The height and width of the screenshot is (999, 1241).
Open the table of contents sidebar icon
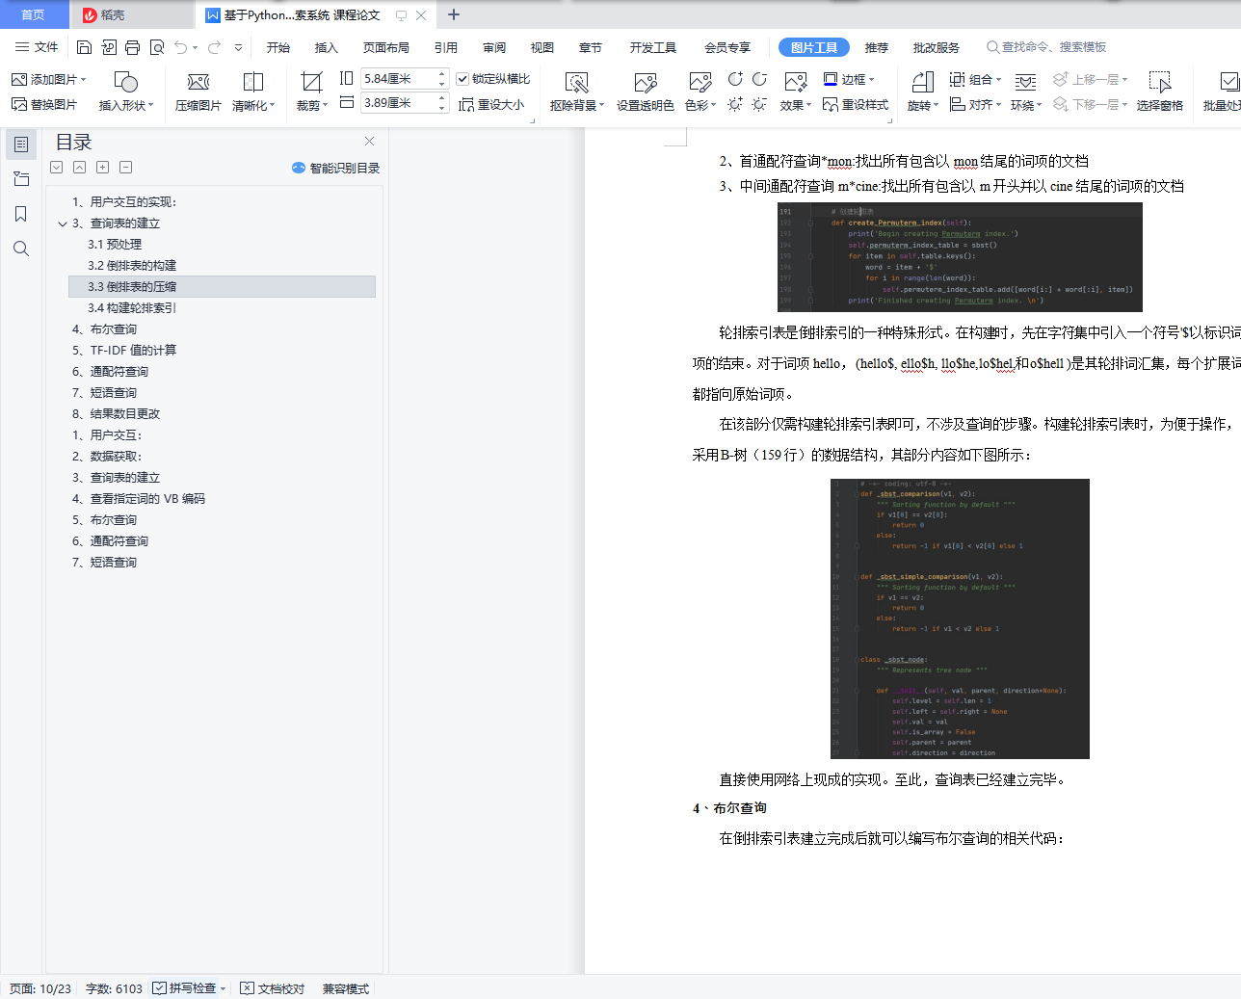click(x=21, y=145)
